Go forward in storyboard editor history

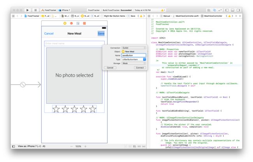21,16
